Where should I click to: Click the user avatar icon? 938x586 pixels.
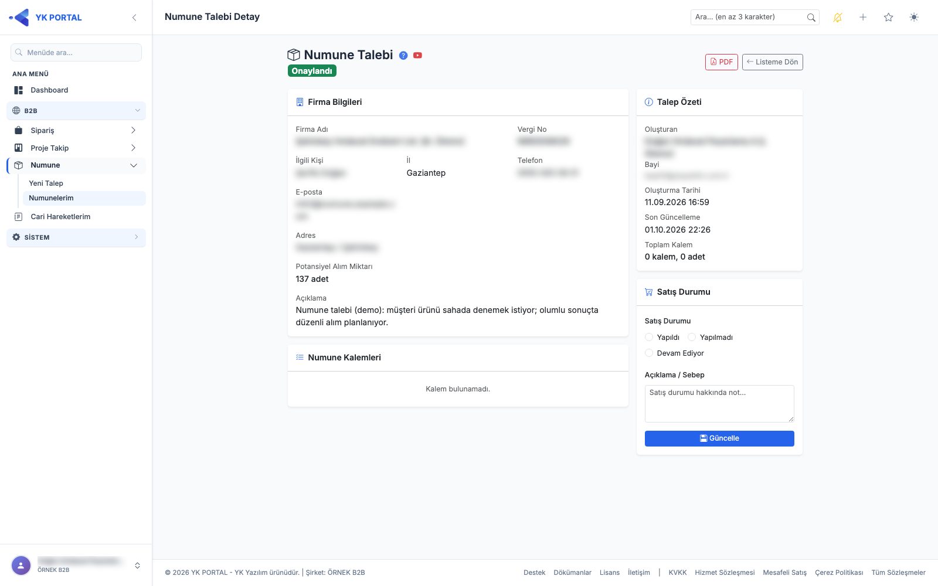pos(21,565)
